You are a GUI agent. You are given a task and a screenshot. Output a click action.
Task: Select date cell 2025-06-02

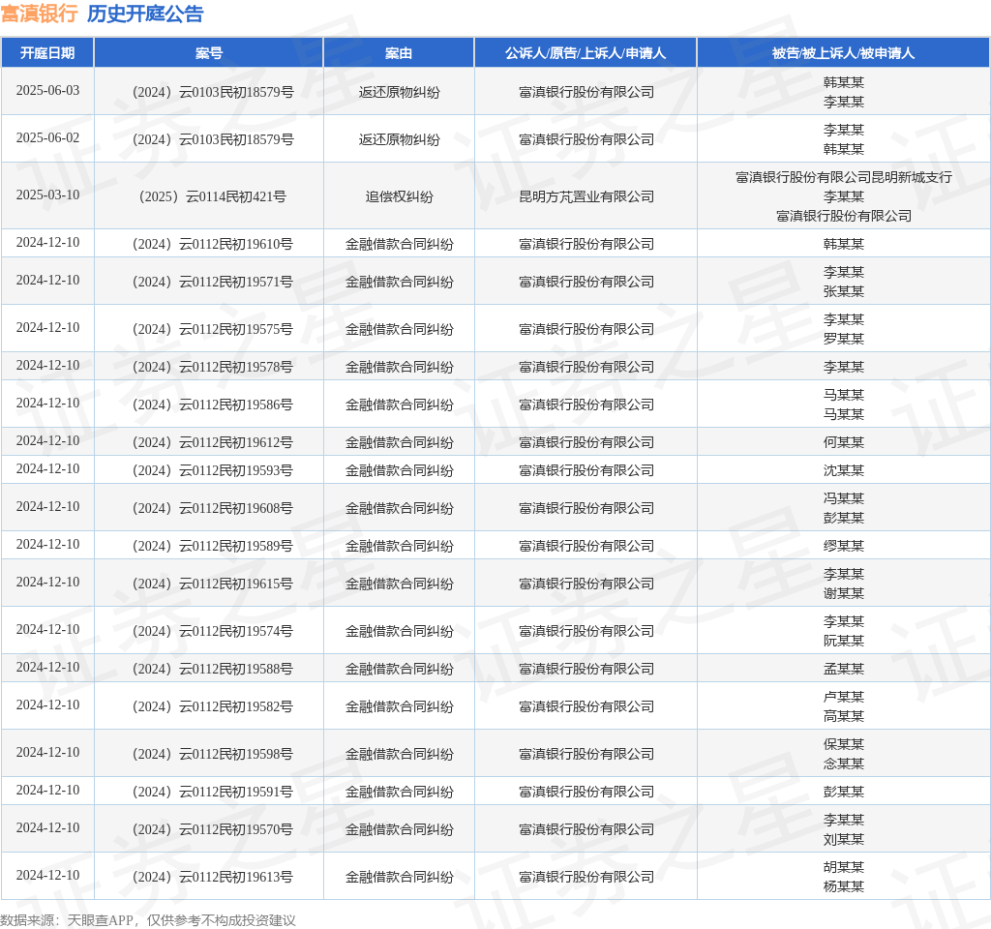pos(48,137)
